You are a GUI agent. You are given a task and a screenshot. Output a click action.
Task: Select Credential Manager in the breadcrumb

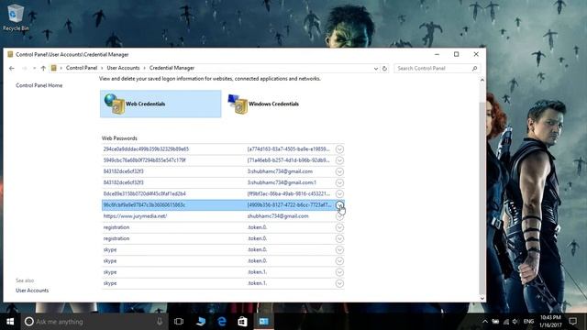coord(172,68)
